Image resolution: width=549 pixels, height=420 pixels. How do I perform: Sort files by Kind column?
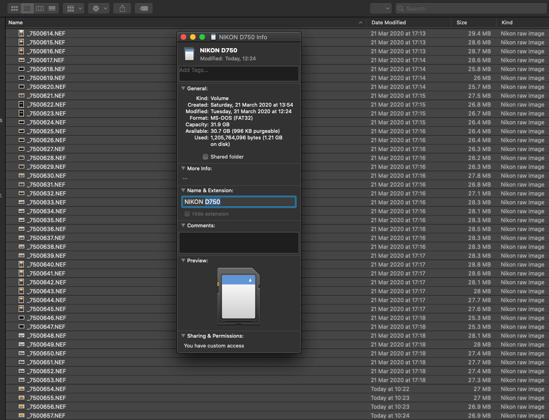506,22
